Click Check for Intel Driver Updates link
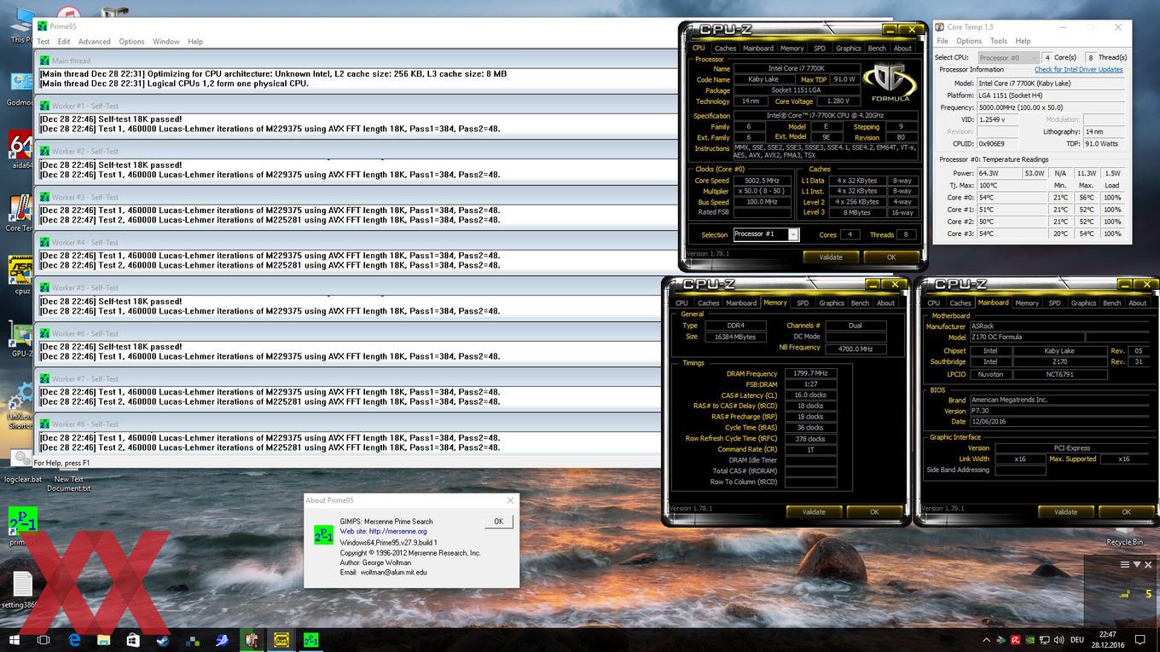The image size is (1160, 652). tap(1079, 70)
